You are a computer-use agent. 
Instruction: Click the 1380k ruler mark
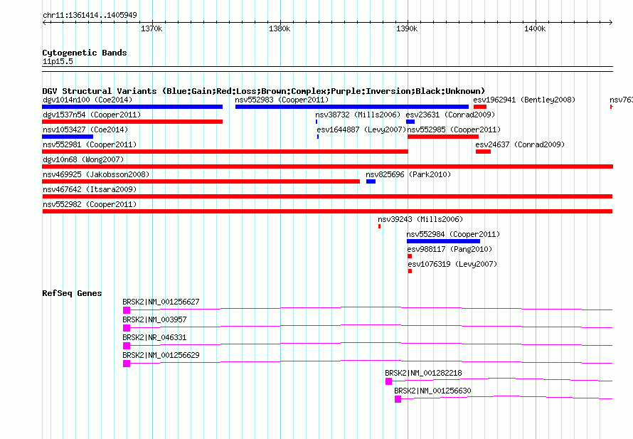point(280,28)
